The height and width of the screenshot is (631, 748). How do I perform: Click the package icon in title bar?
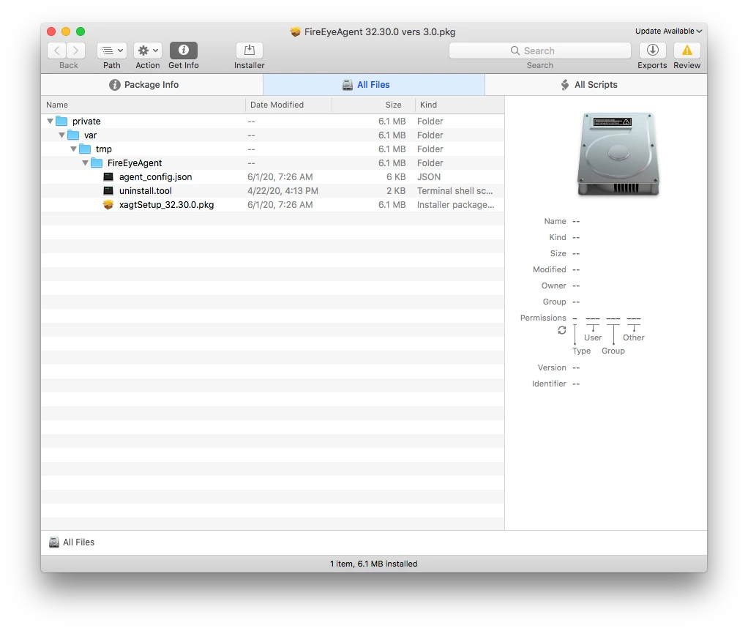tap(295, 31)
